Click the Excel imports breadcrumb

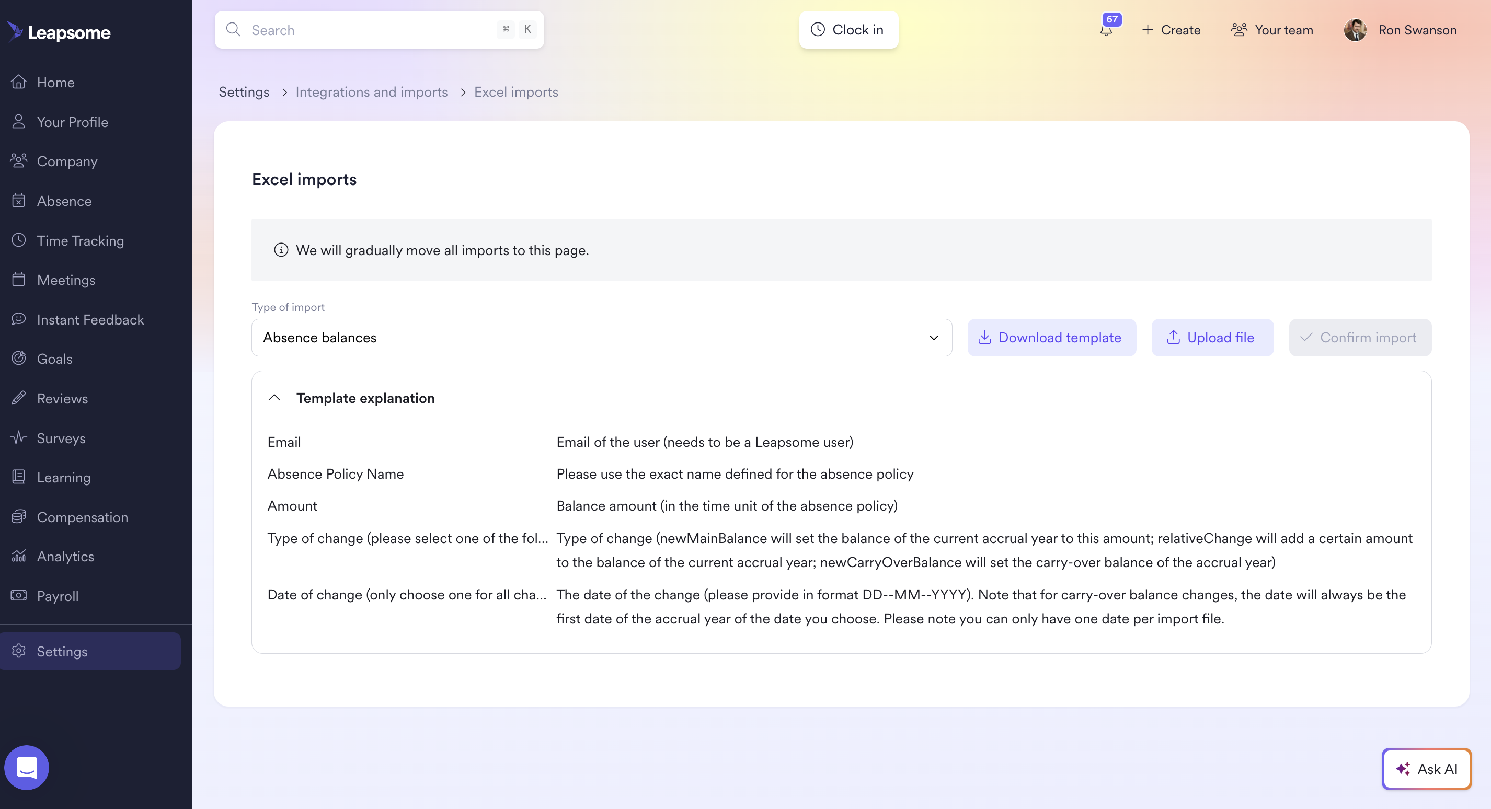pyautogui.click(x=517, y=91)
